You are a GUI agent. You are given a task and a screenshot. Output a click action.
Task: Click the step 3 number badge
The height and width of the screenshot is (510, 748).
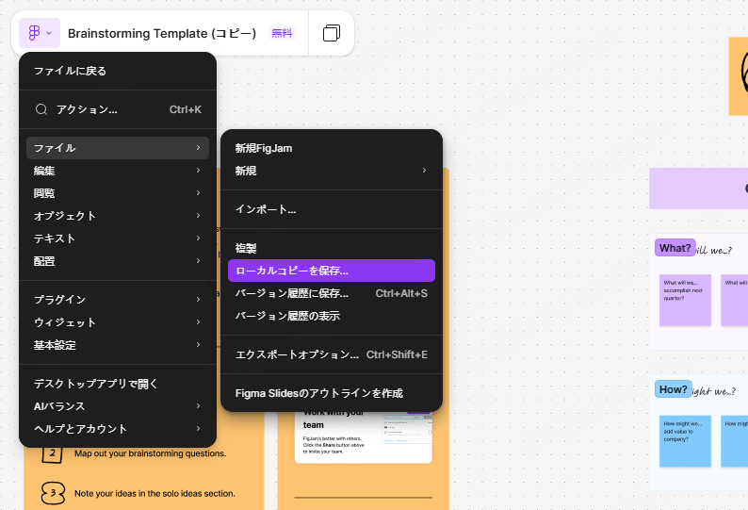coord(53,493)
